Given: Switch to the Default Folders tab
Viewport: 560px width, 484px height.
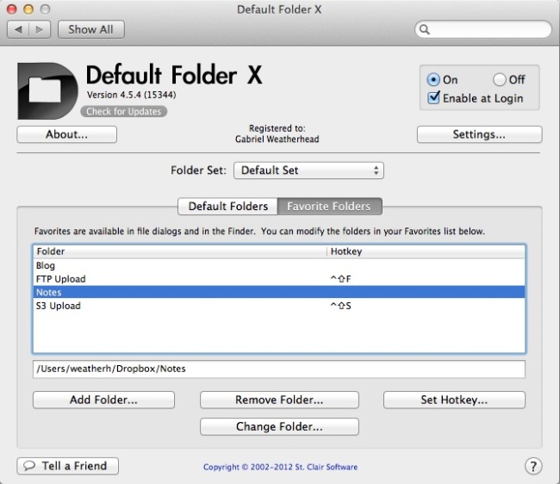Looking at the screenshot, I should pos(227,207).
